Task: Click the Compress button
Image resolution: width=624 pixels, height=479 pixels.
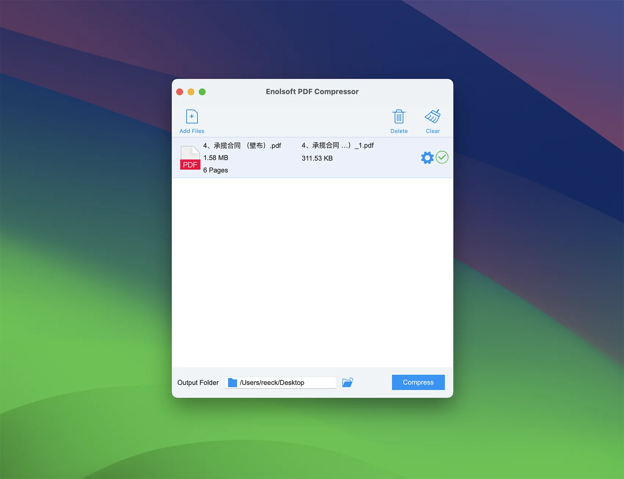Action: click(x=418, y=382)
